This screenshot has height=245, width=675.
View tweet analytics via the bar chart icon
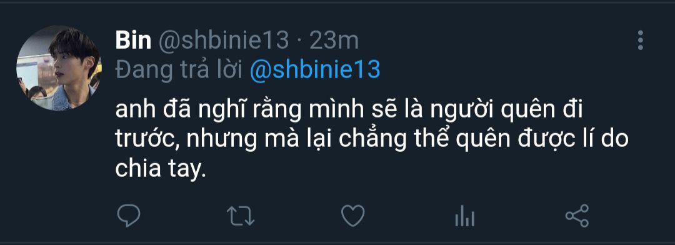point(464,216)
